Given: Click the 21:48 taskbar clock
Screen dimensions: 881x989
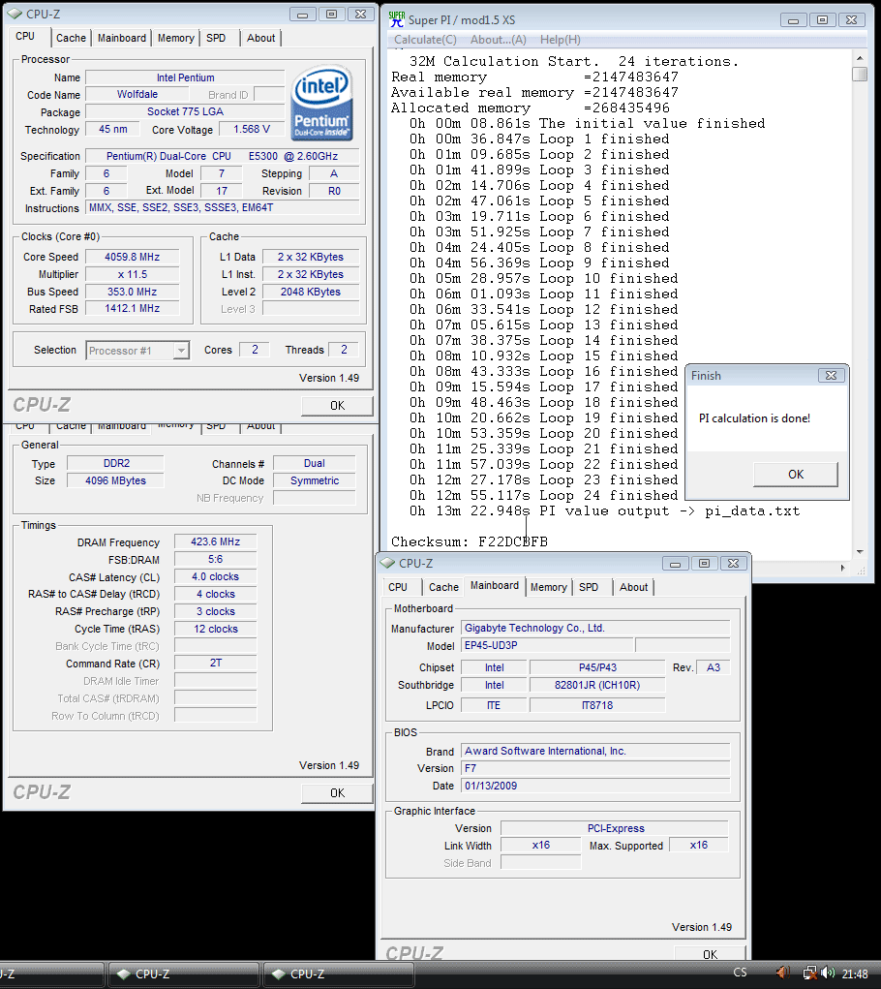Looking at the screenshot, I should pos(855,974).
